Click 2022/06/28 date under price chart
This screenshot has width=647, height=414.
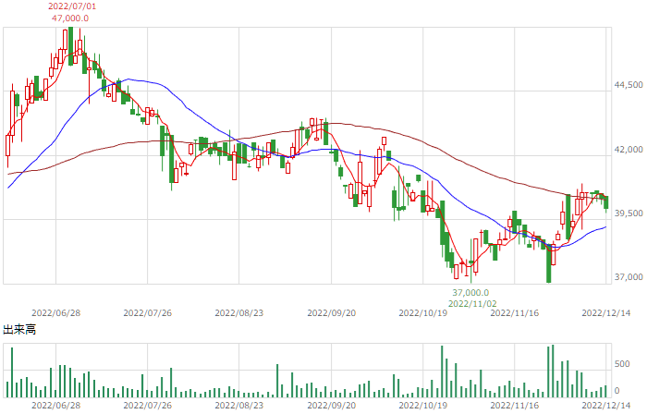[x=55, y=313]
